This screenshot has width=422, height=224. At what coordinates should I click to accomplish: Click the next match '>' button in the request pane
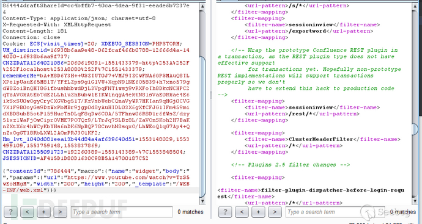pyautogui.click(x=60, y=212)
